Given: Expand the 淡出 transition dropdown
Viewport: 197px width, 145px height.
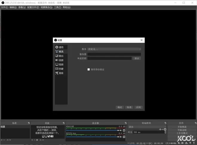Looking at the screenshot, I should pos(147,127).
